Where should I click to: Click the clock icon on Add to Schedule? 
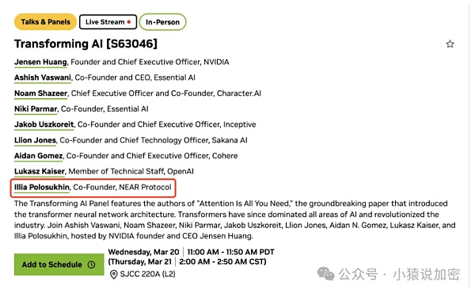coord(92,264)
